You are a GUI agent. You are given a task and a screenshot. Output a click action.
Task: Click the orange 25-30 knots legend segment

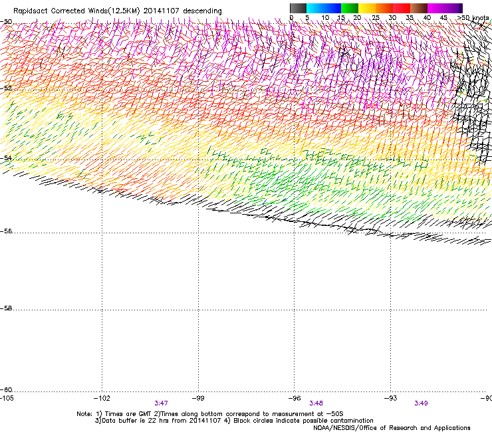click(384, 8)
